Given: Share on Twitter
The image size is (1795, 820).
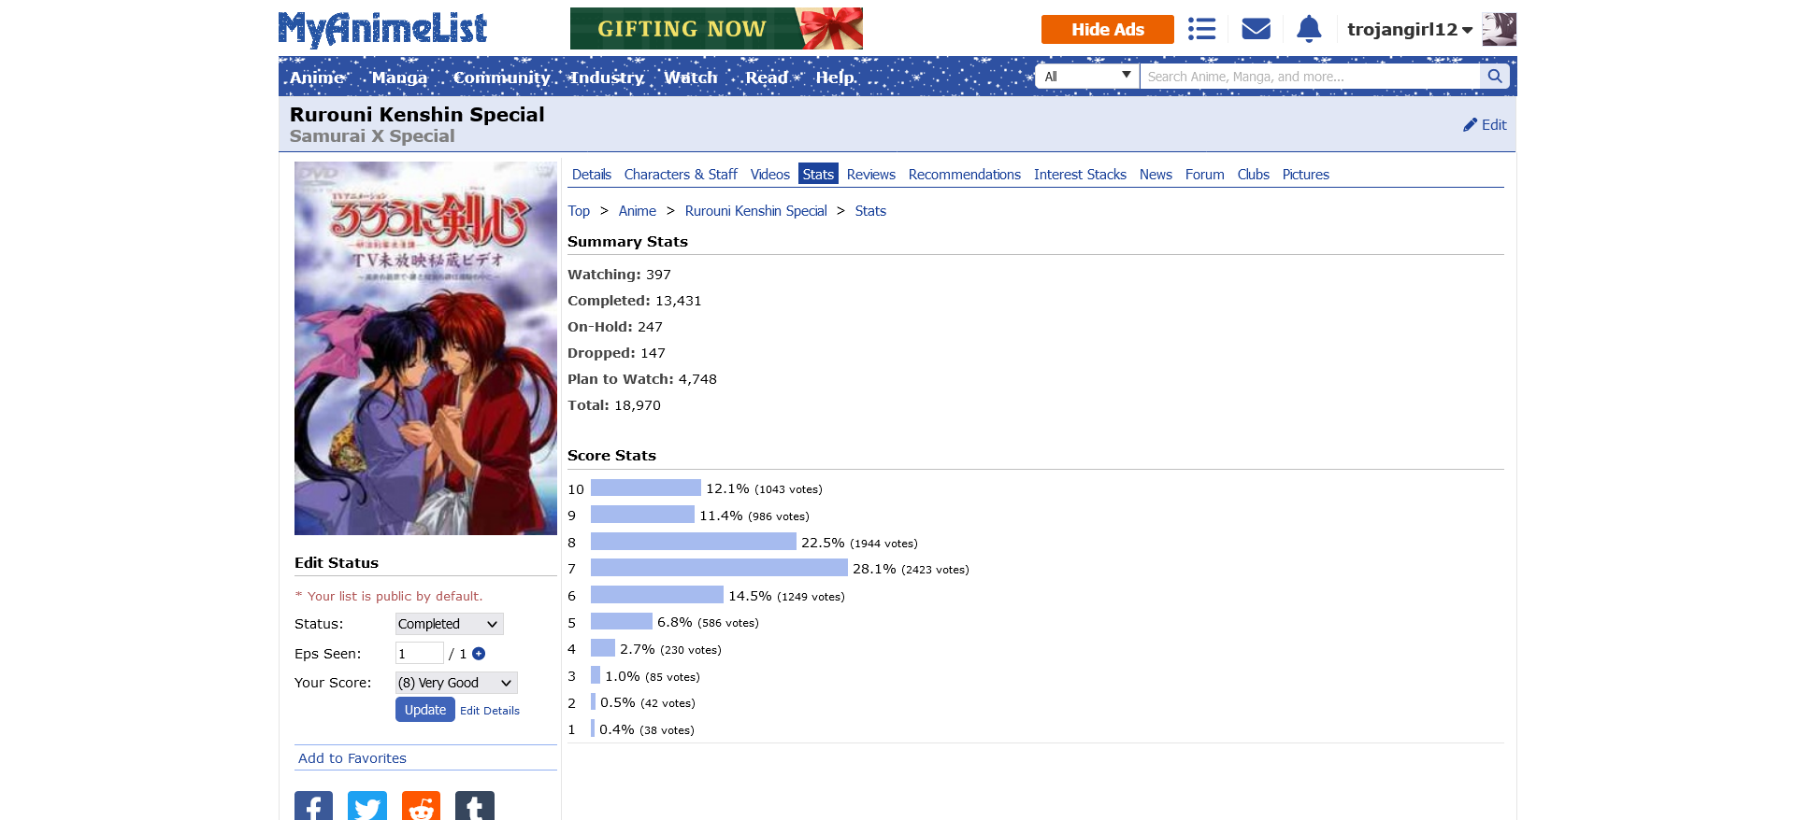Looking at the screenshot, I should 367,806.
